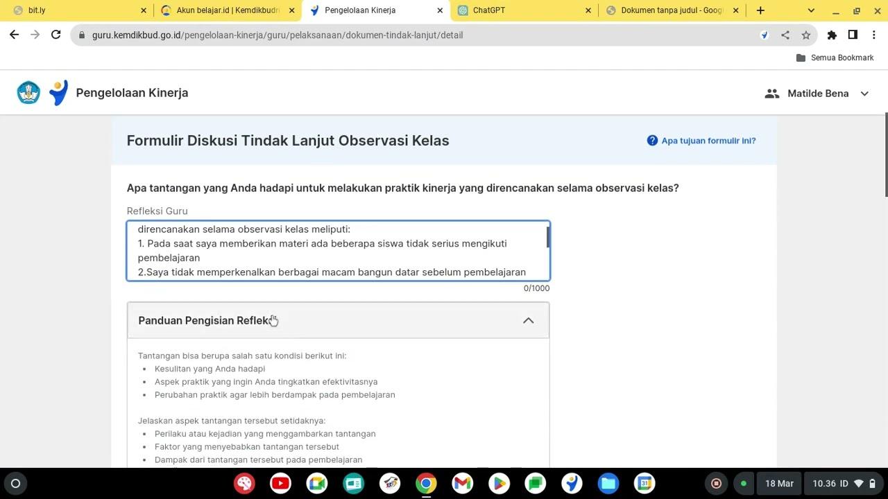Open the browser side panel icon
The height and width of the screenshot is (499, 888).
(853, 35)
